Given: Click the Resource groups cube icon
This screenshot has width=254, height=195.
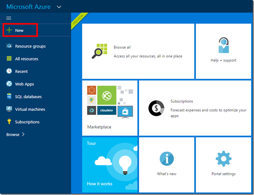Looking at the screenshot, I should pos(9,46).
